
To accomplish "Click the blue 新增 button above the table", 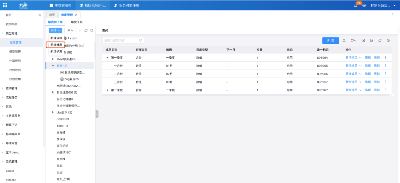I will [330, 41].
